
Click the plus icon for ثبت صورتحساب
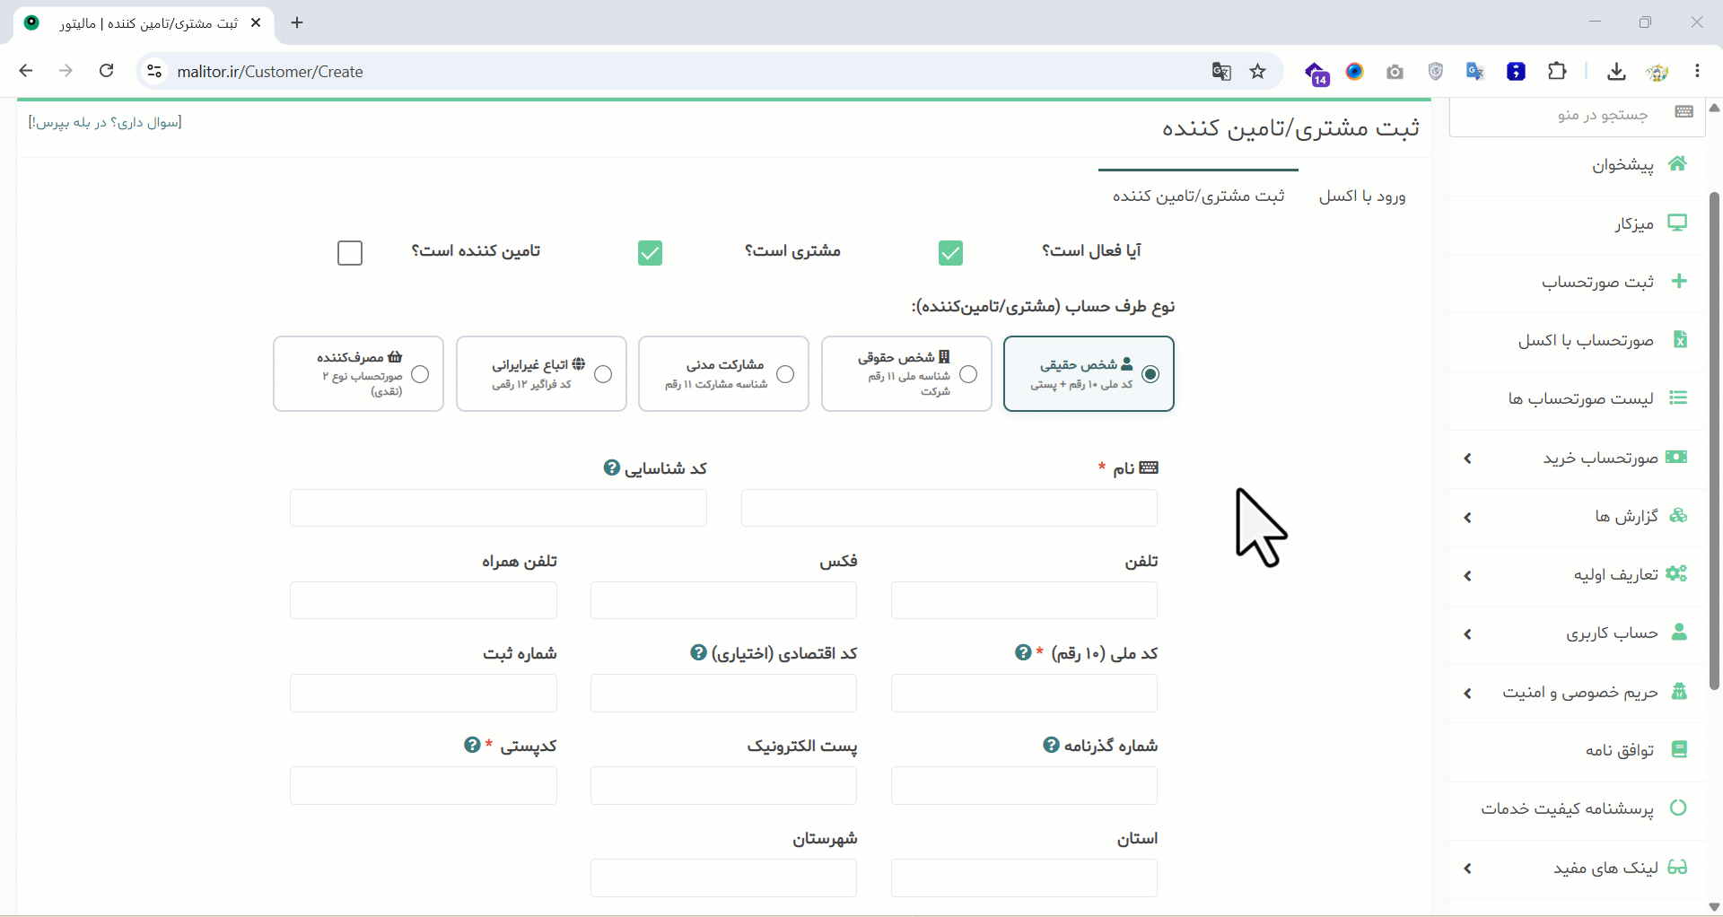click(x=1679, y=281)
